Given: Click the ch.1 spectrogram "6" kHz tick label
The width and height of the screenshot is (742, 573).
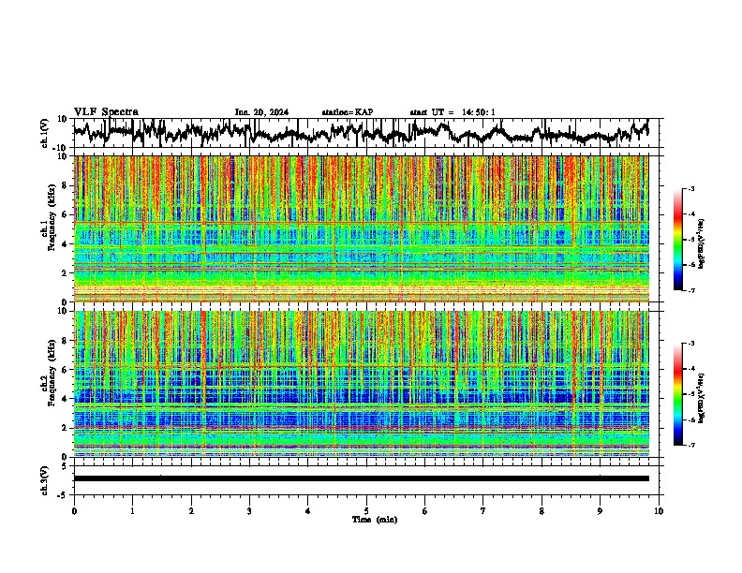Looking at the screenshot, I should click(x=66, y=214).
